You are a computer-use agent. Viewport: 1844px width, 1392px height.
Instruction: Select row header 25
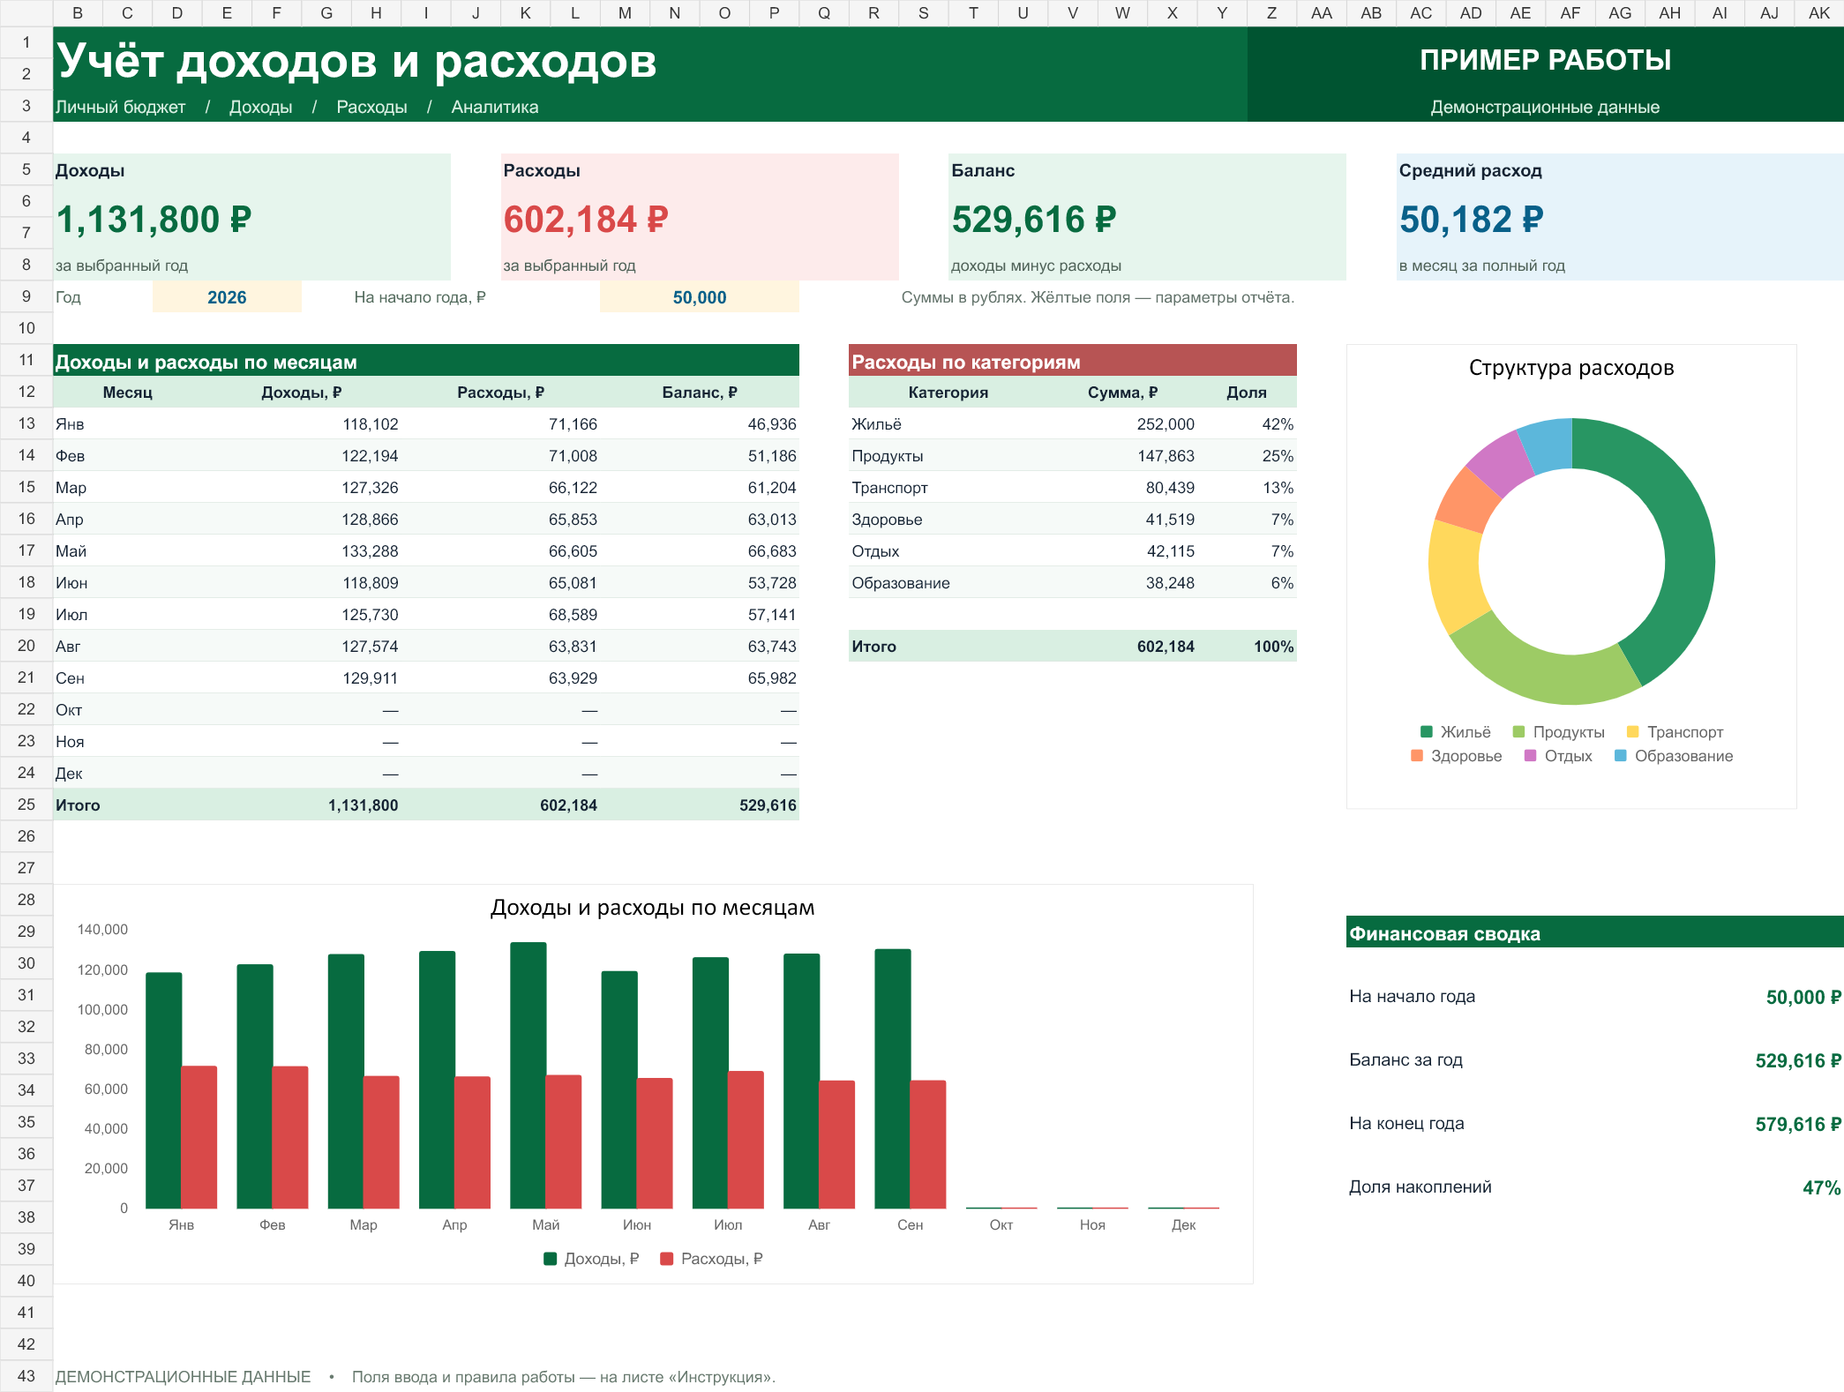(26, 805)
